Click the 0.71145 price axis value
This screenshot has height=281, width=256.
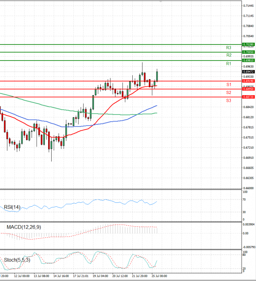248,16
